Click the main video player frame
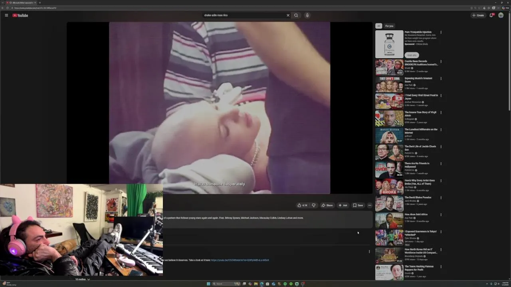 click(x=220, y=108)
